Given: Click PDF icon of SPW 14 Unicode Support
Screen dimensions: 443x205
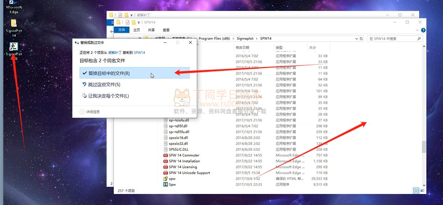Looking at the screenshot, I should pyautogui.click(x=166, y=173).
